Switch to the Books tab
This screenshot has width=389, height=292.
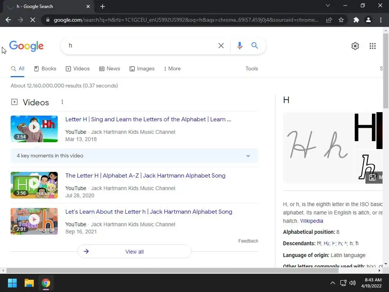pos(45,69)
